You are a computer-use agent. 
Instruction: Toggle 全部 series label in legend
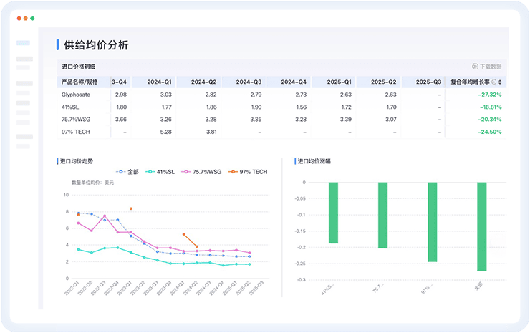point(133,172)
